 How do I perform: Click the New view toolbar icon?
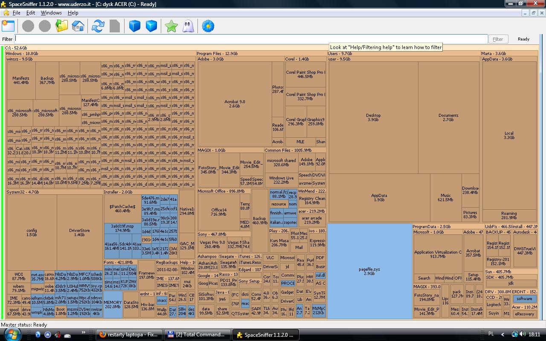tap(8, 26)
